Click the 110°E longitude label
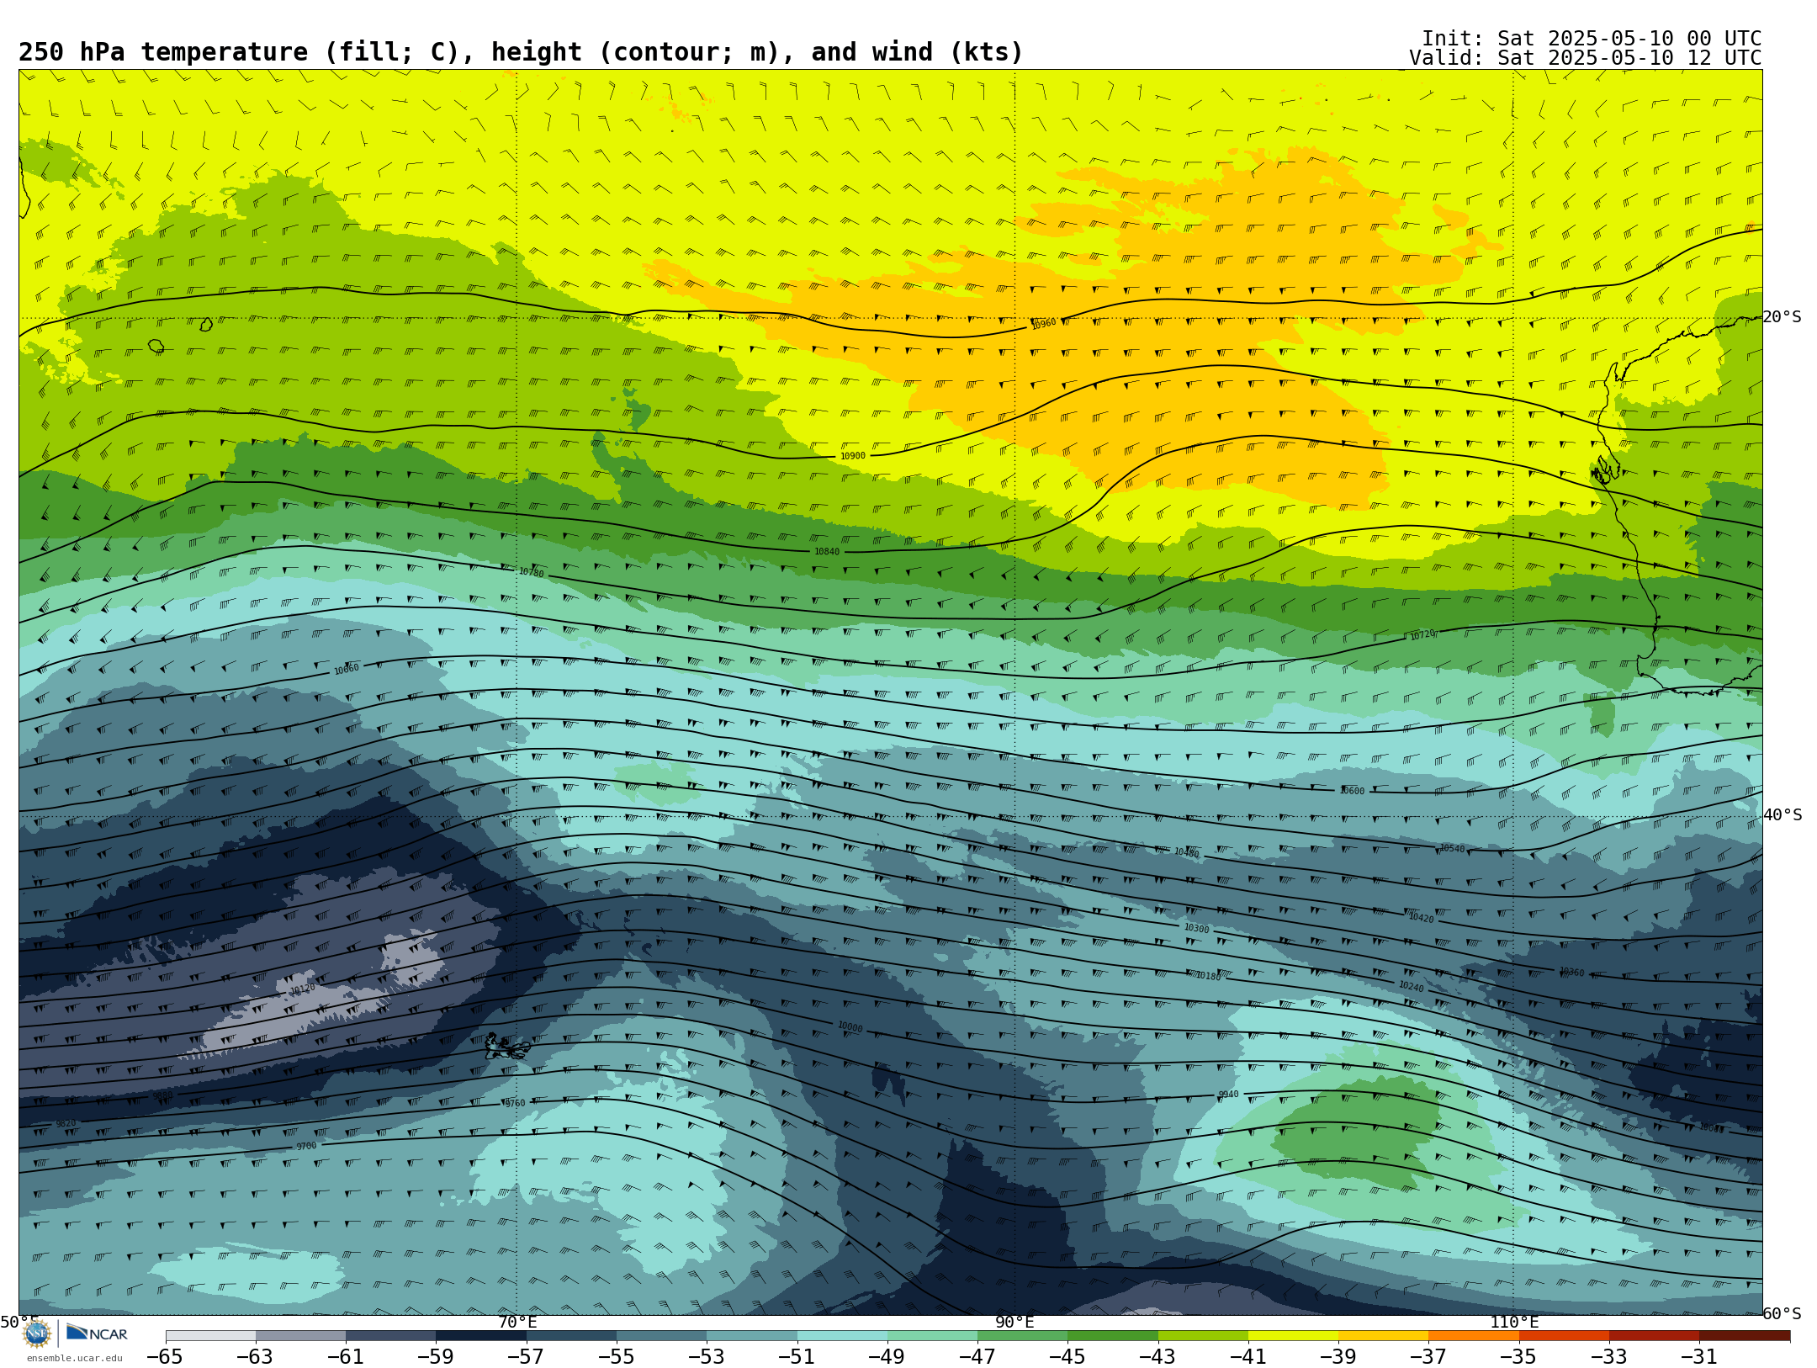This screenshot has width=1817, height=1368. click(x=1514, y=1322)
